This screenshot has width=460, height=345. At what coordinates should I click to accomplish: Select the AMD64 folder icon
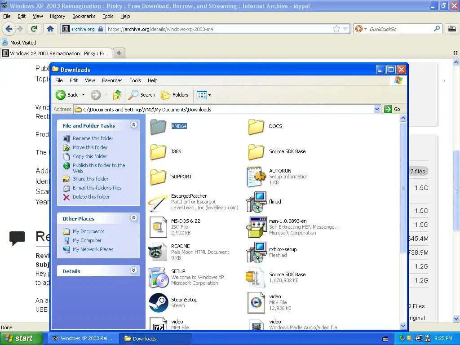(x=158, y=127)
